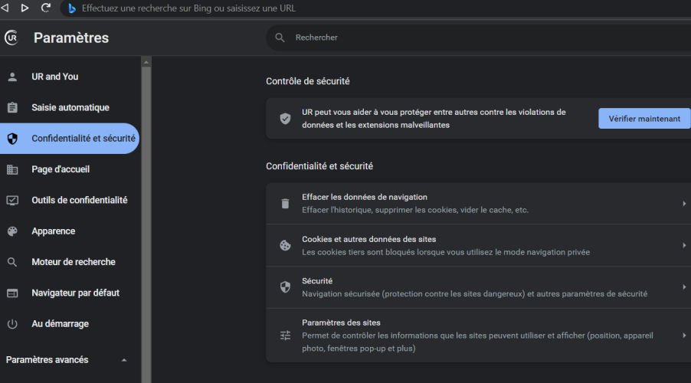691x383 pixels.
Task: Click the UR logo next to Paramètres
Action: [x=11, y=38]
